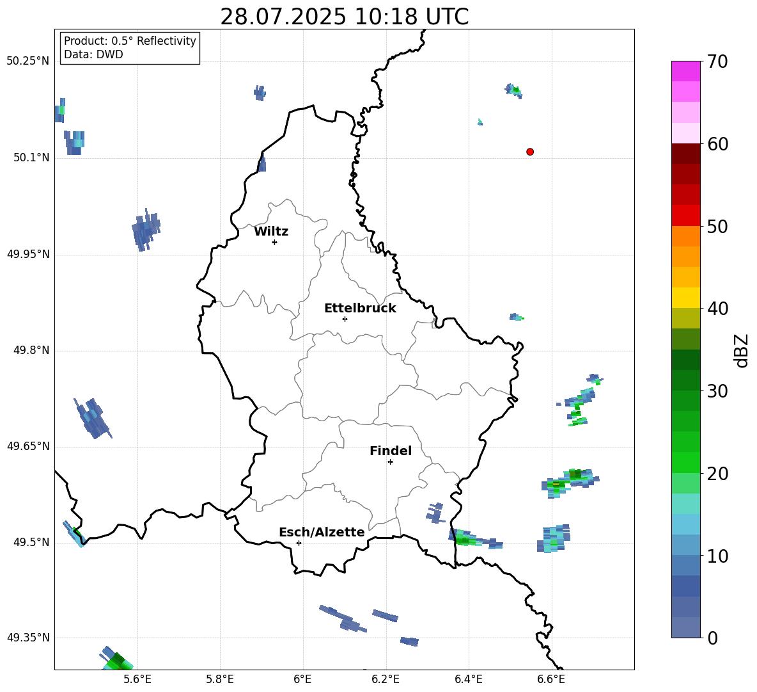Click the dBZ colorbar axis label
The image size is (757, 692).
pyautogui.click(x=742, y=350)
